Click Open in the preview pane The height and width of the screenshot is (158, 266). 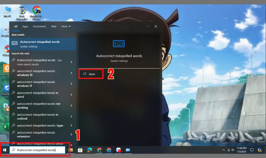point(91,74)
